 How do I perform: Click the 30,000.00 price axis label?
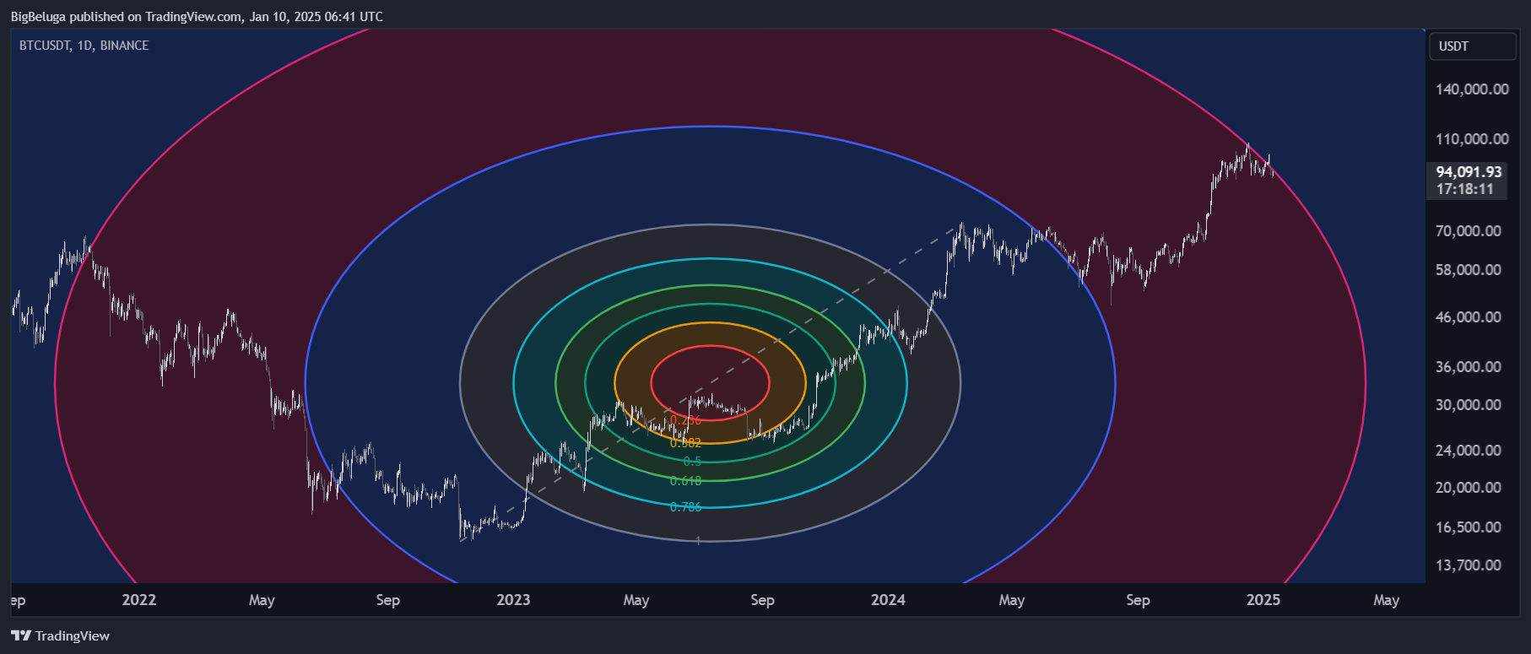tap(1469, 405)
